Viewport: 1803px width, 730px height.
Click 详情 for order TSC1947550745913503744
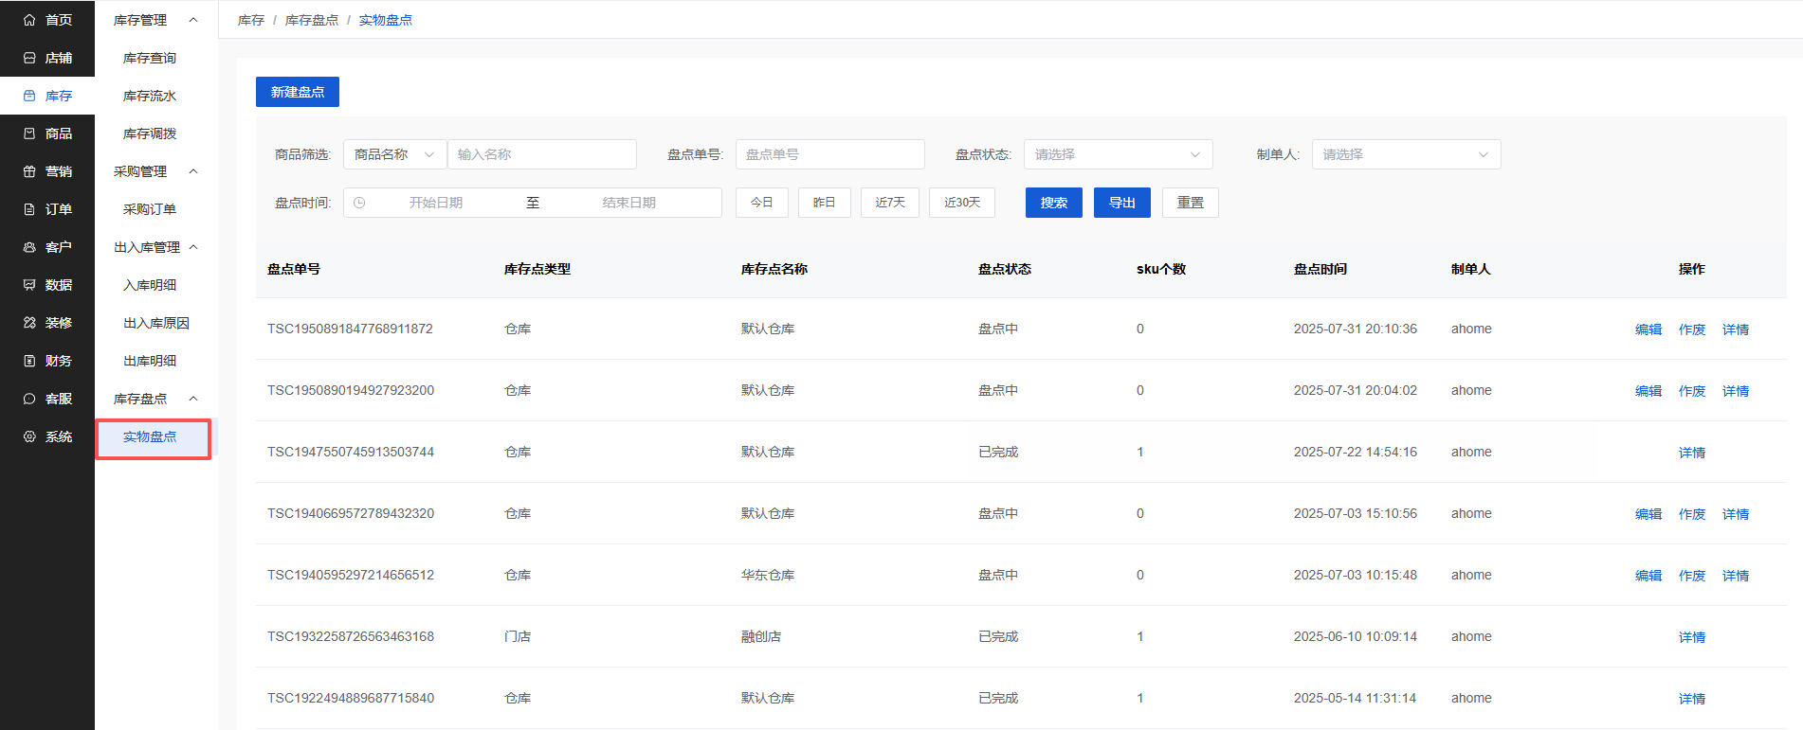point(1692,453)
